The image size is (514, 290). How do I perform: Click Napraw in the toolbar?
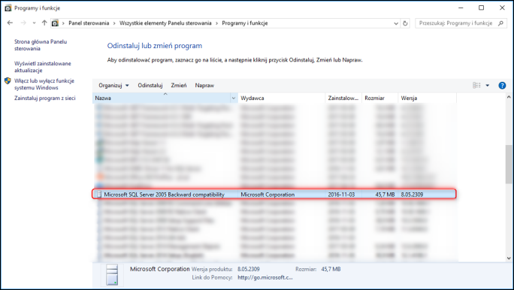pos(204,86)
